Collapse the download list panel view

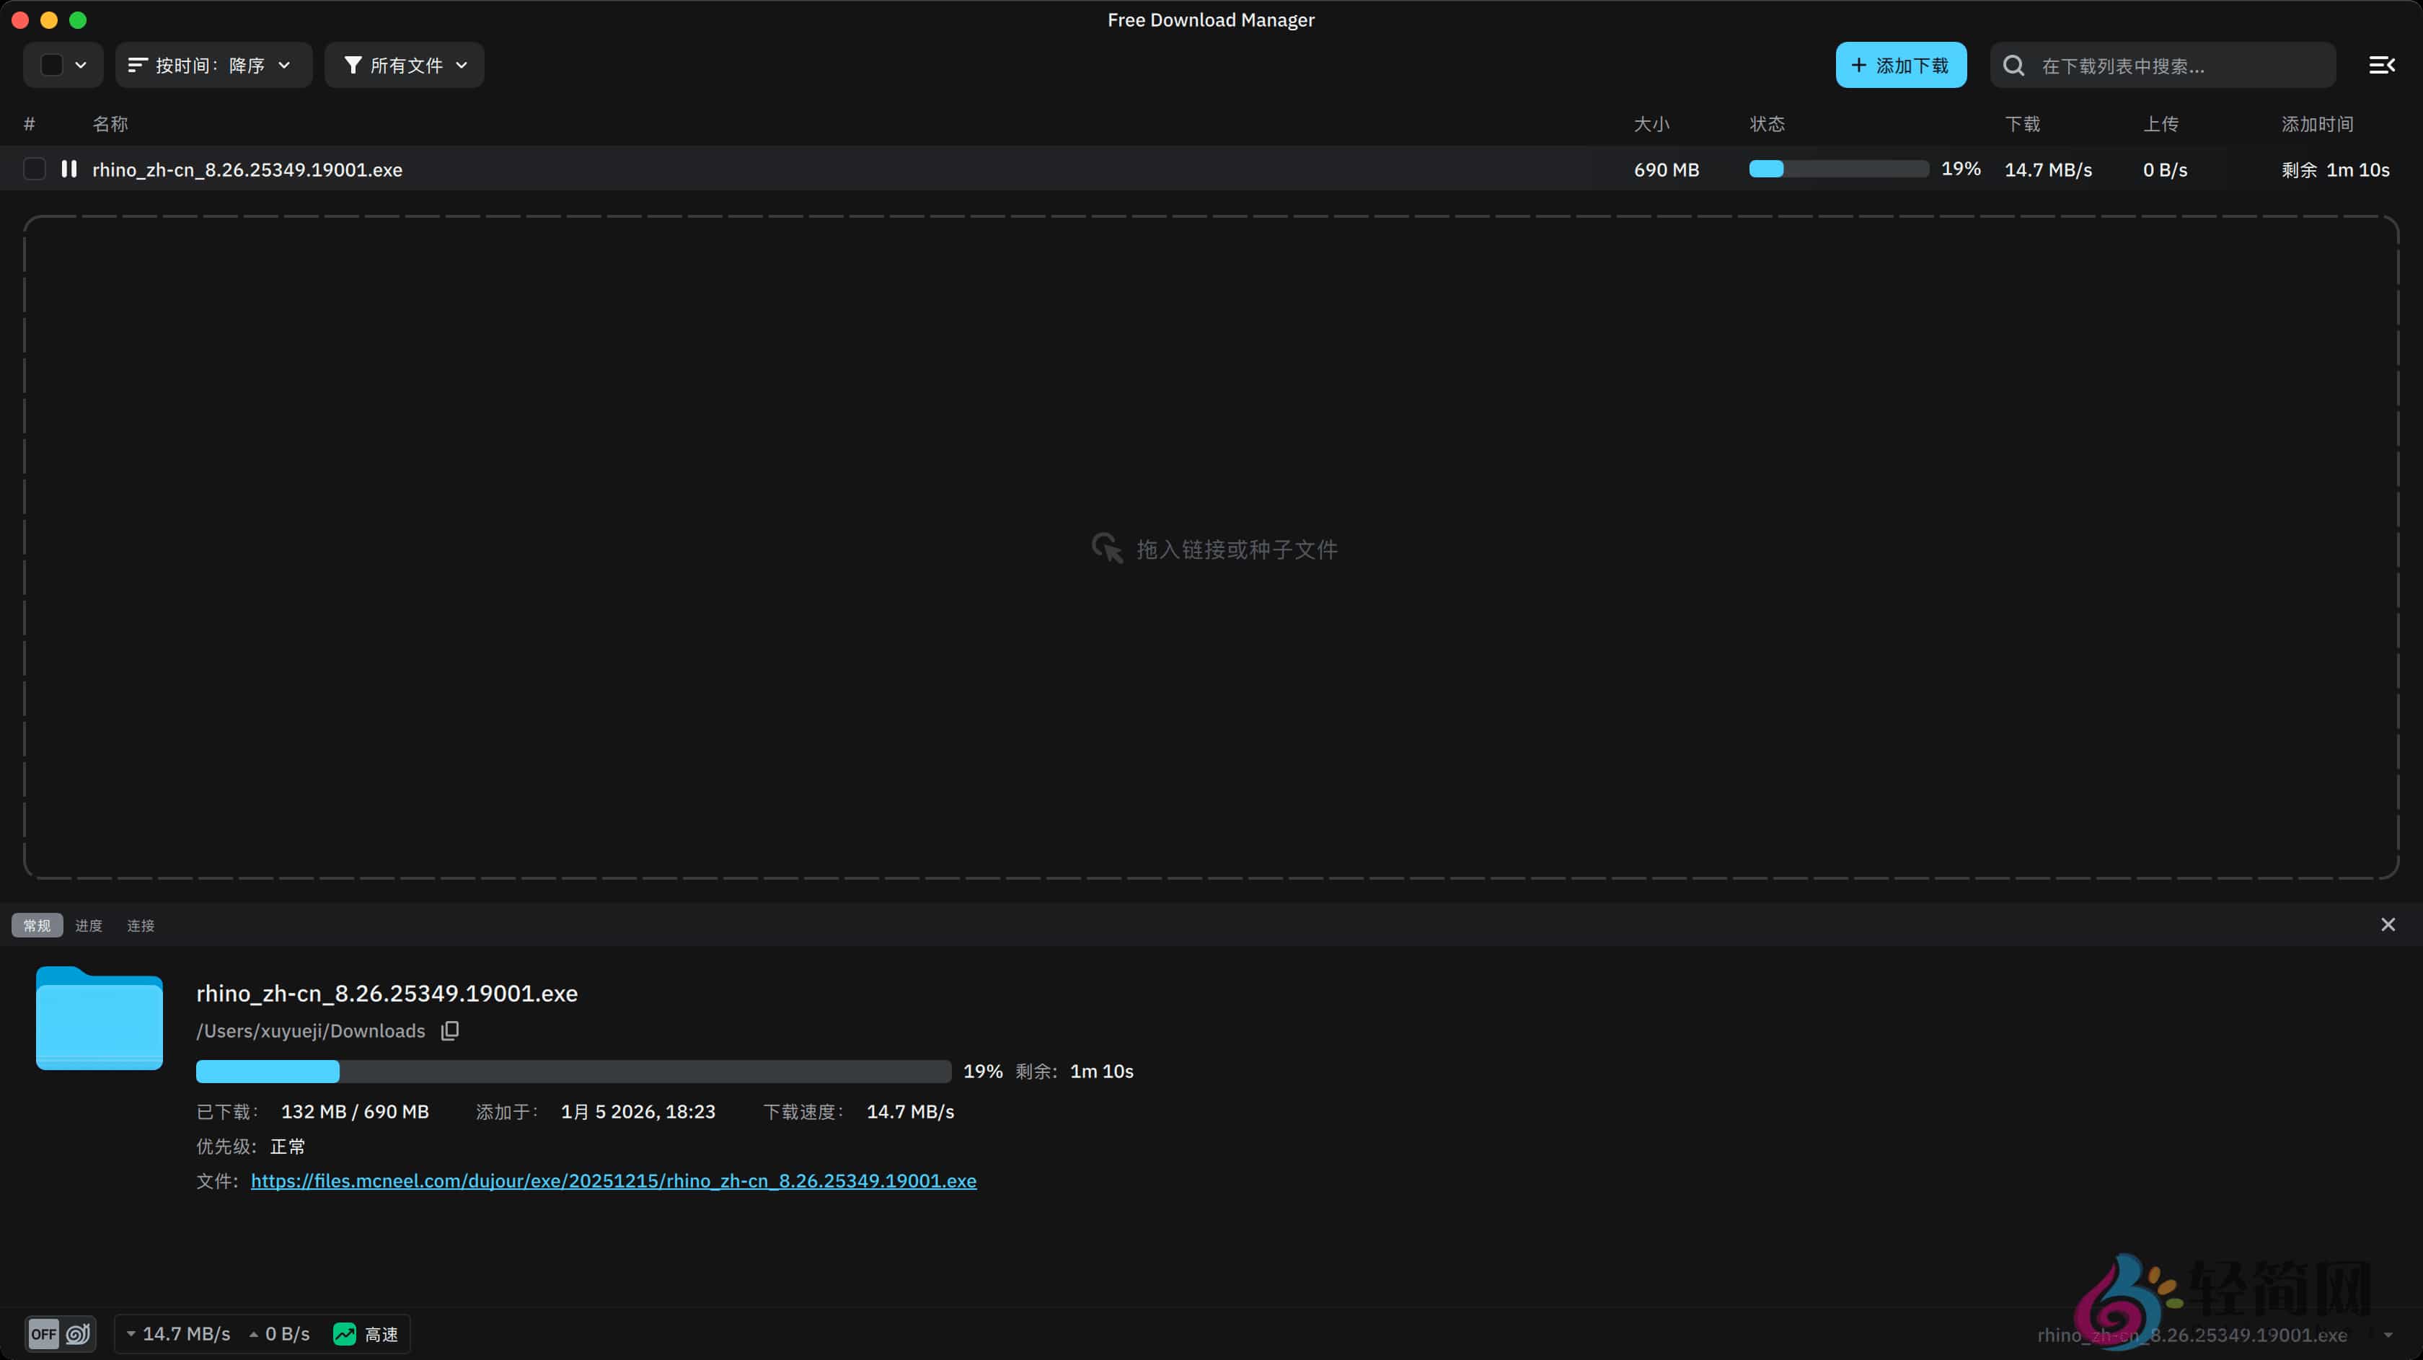[x=2383, y=64]
